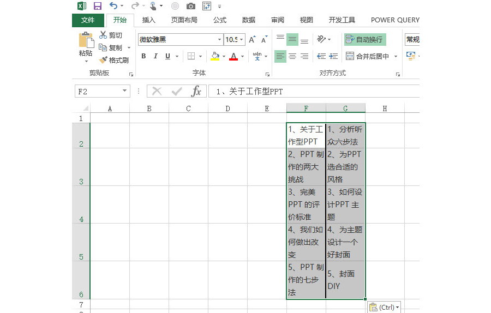
Task: Select cell containing 2、为PPT选合适的风格
Action: 345,167
